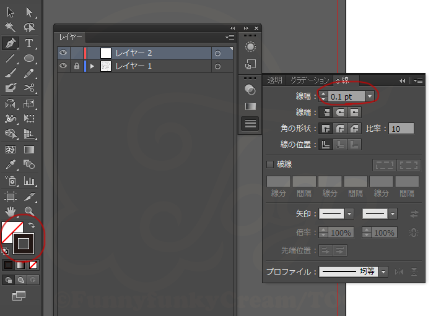Open the Stroke panel icon in dock
441x316 pixels.
point(250,123)
